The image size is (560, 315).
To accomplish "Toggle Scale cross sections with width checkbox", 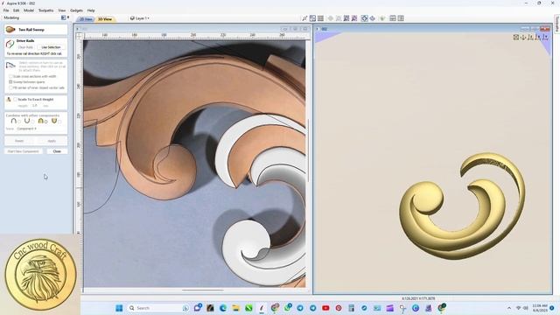I will [10, 76].
